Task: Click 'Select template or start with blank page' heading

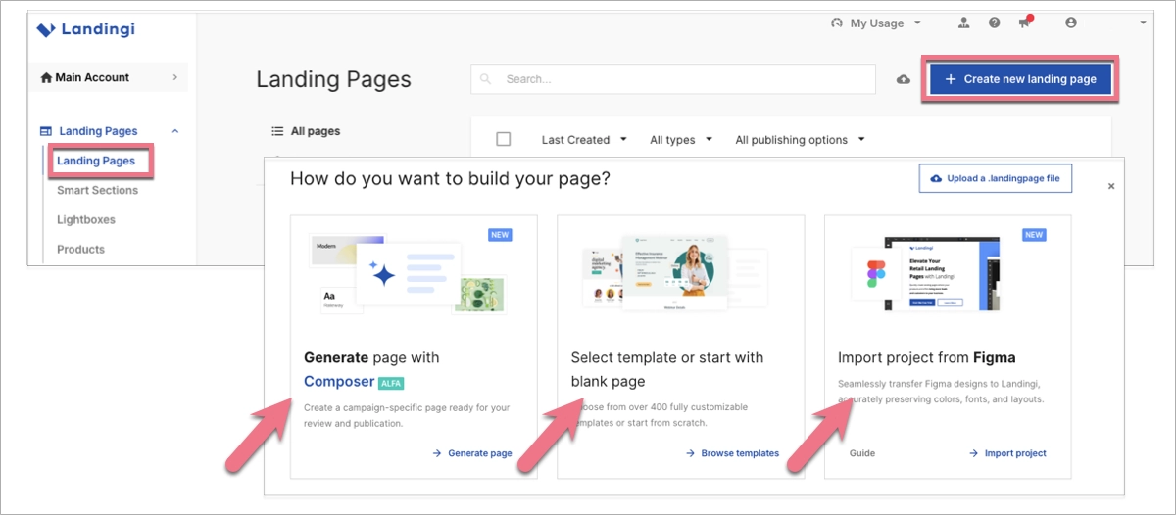Action: coord(667,369)
